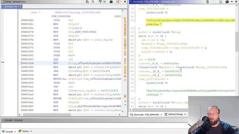
Task: Click the local_8 operand at 0040107b
Action: coord(100,40)
